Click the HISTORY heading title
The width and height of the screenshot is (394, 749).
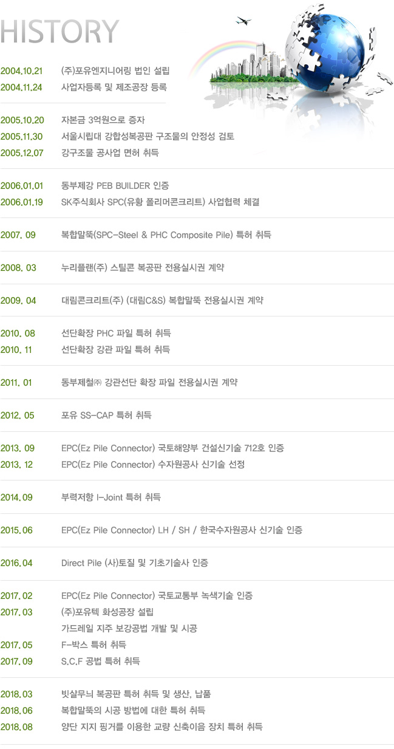(x=59, y=32)
